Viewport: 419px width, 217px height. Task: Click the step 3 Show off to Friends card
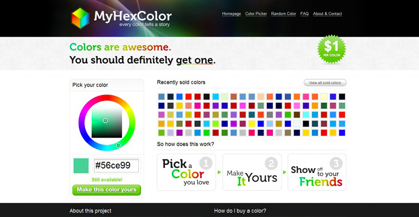(317, 172)
